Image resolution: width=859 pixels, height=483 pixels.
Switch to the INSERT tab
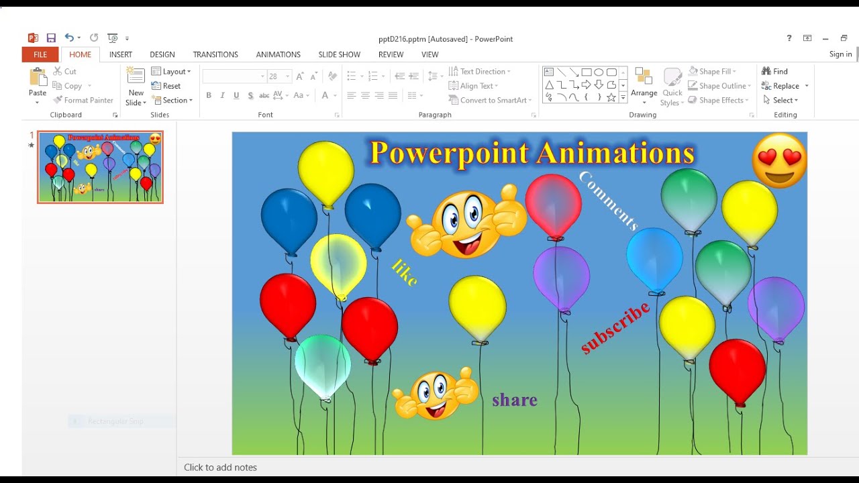click(x=121, y=54)
